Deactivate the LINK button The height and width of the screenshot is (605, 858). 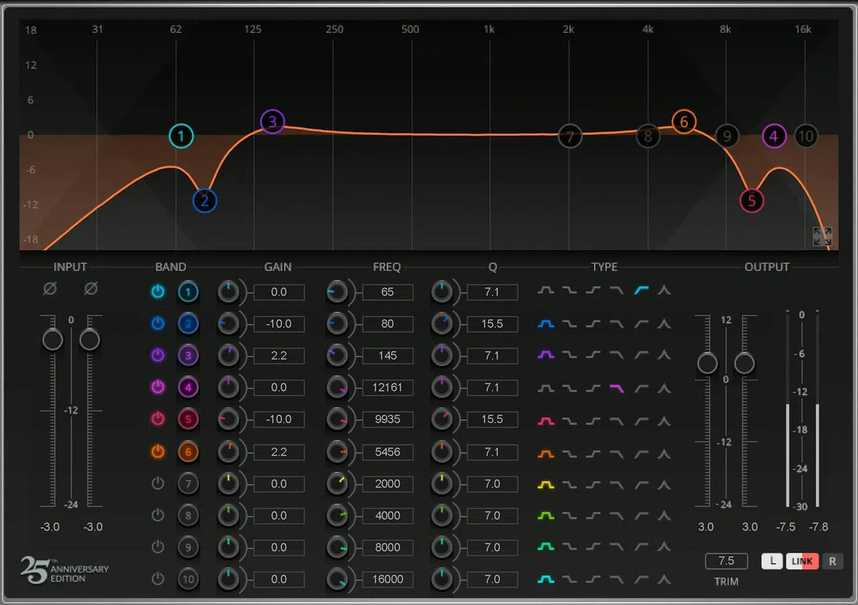(x=802, y=561)
